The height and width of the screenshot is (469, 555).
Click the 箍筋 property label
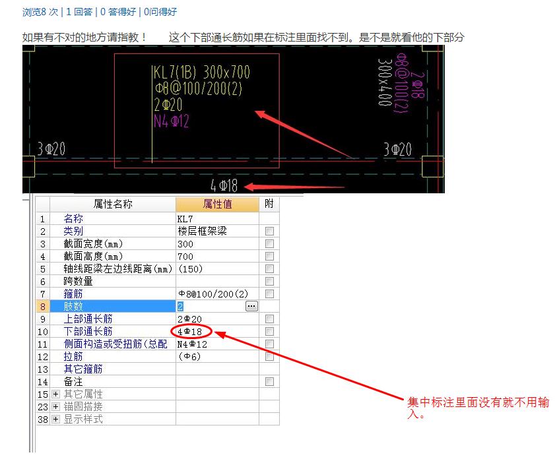73,294
